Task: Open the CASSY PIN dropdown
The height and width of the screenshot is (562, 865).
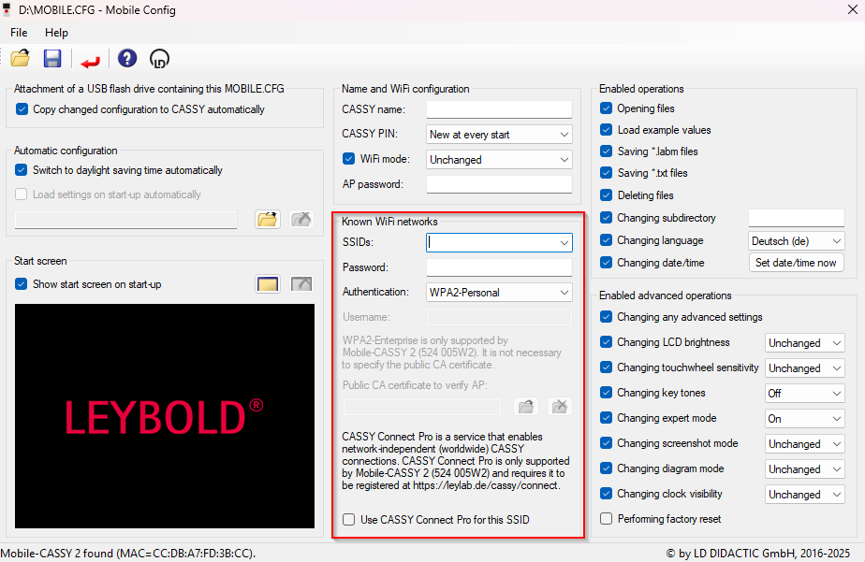Action: [499, 135]
